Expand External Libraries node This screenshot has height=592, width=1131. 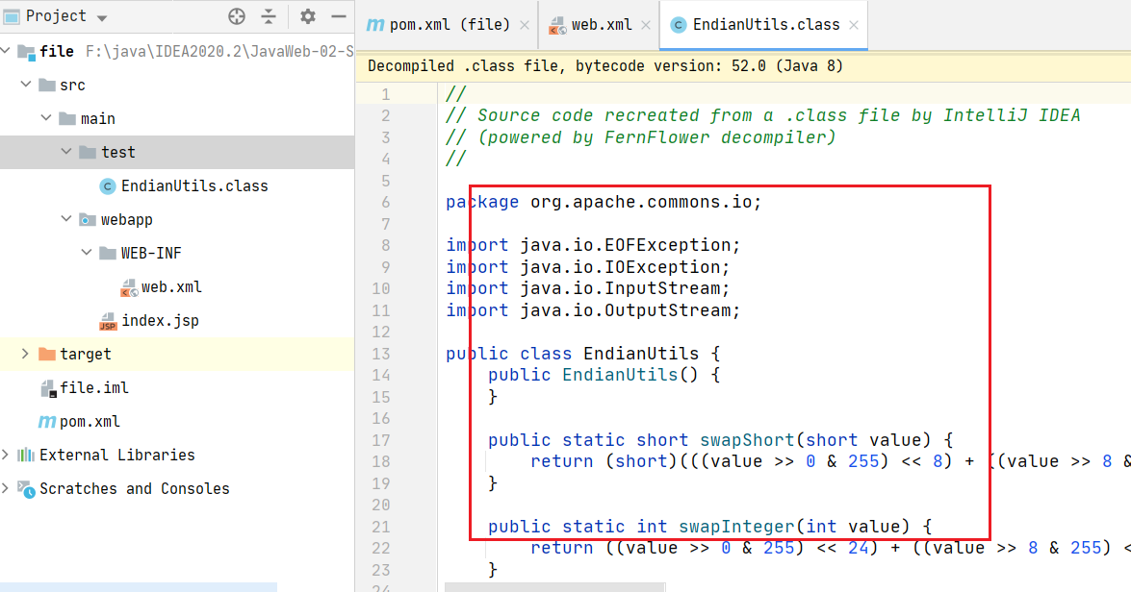[x=7, y=455]
